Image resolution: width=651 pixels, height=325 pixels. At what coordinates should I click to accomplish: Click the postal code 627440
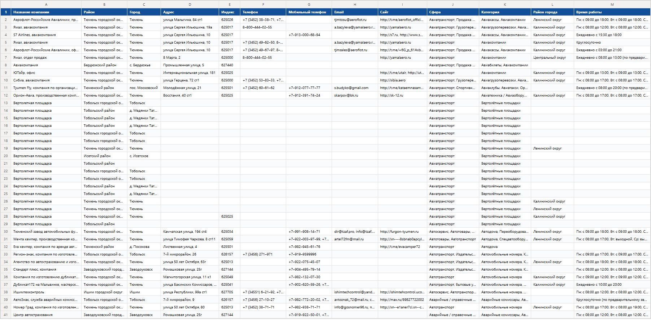tap(230, 65)
